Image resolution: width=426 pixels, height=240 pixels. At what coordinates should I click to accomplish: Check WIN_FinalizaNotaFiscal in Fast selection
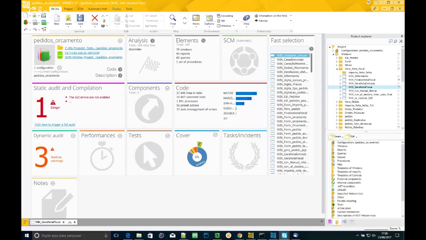pos(273,113)
